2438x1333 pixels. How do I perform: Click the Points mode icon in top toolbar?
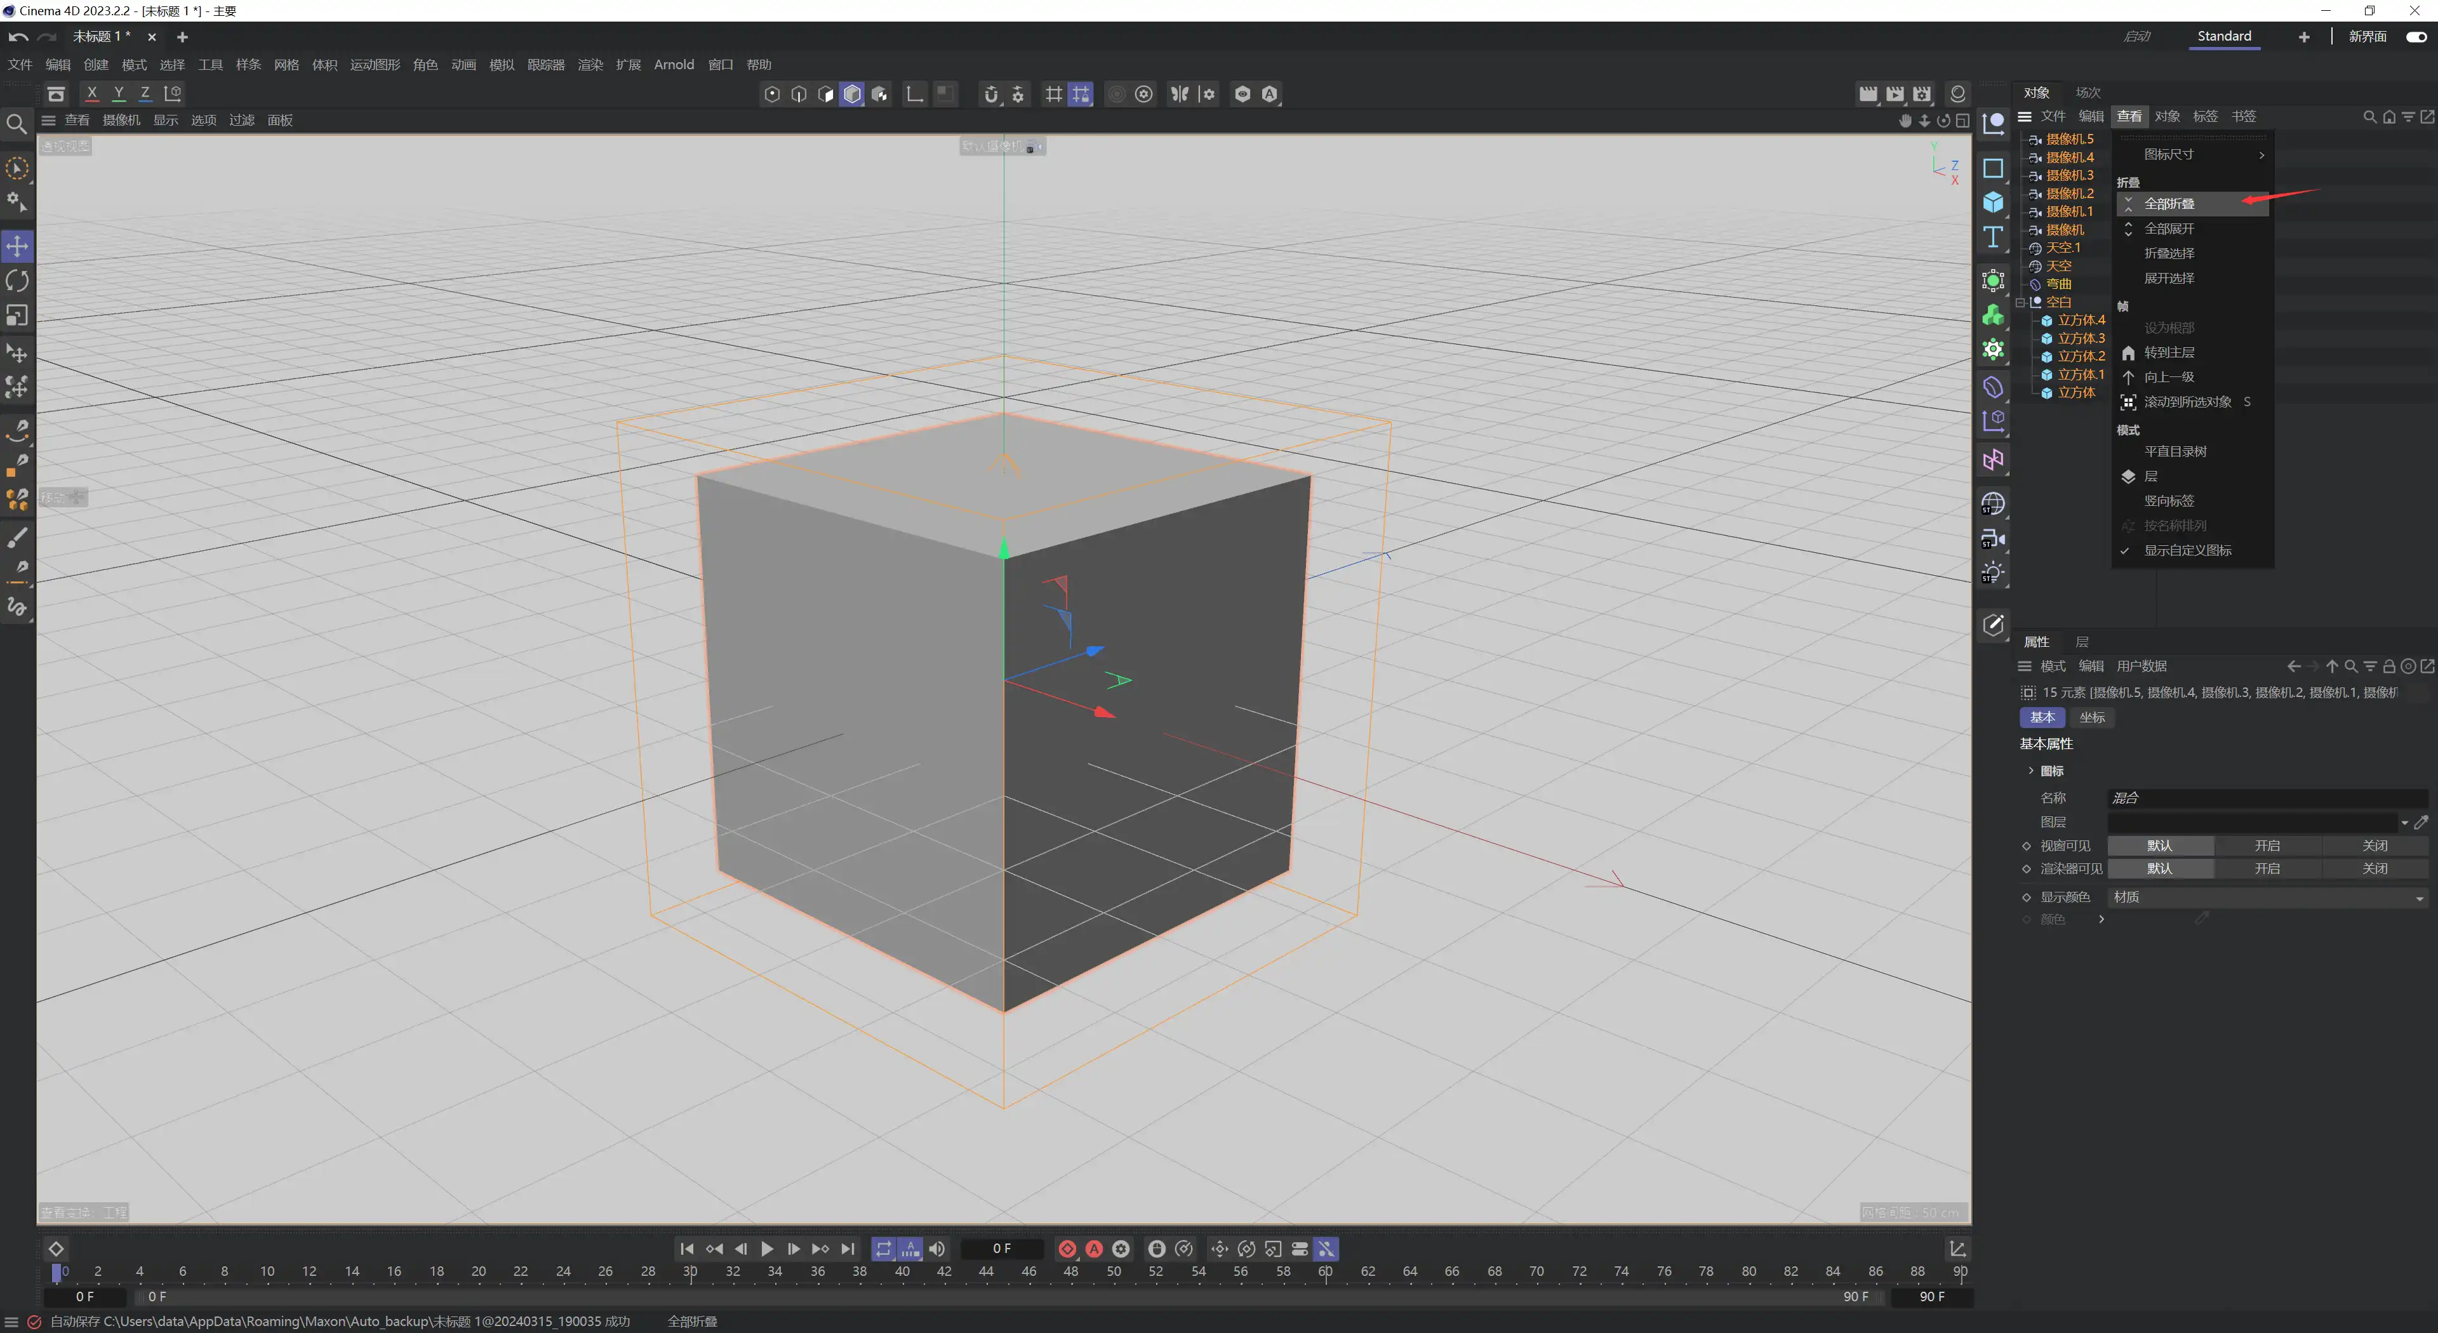[772, 94]
